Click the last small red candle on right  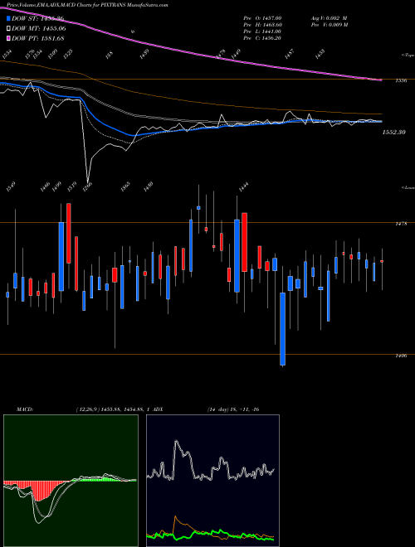click(382, 261)
